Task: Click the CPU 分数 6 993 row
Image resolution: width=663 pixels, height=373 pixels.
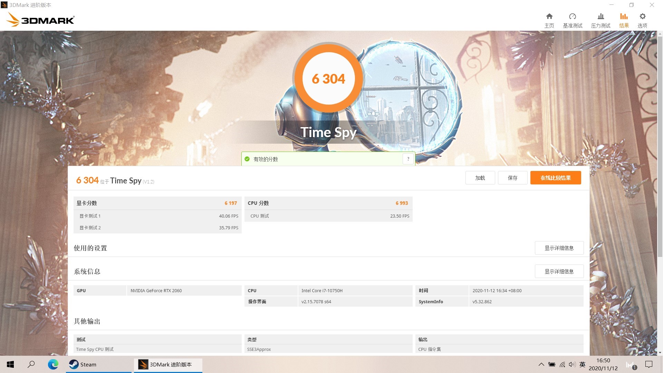Action: pos(328,203)
